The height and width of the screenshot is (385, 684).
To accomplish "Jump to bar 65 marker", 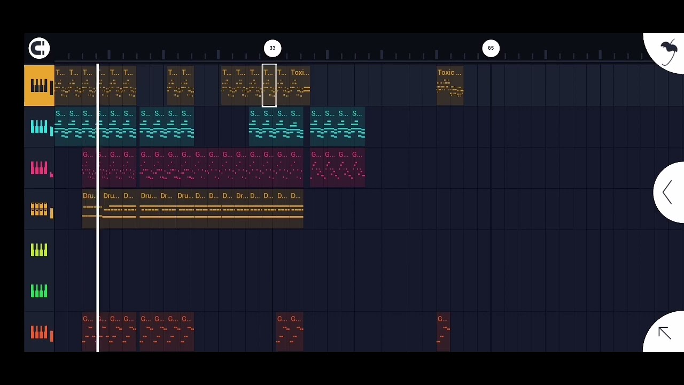I will coord(491,48).
